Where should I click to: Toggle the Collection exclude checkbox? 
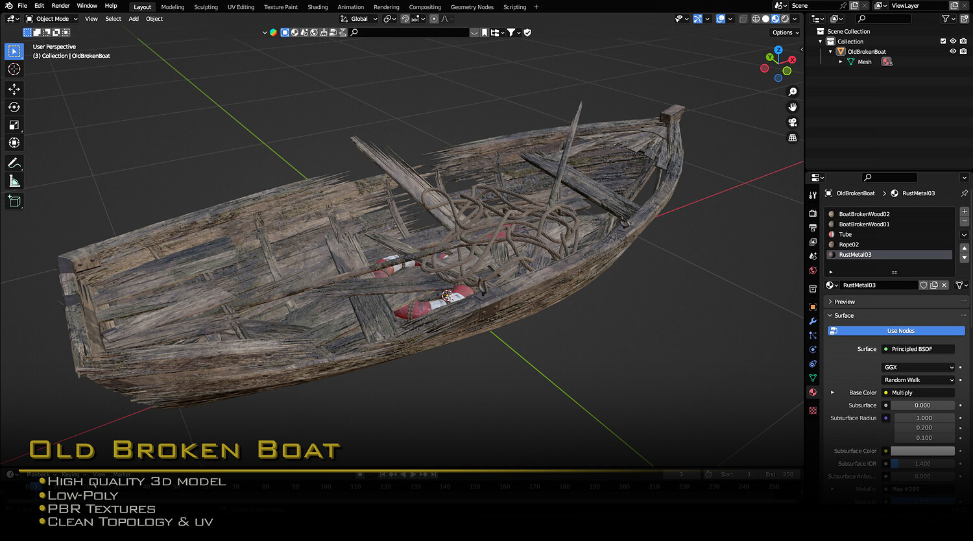[943, 42]
